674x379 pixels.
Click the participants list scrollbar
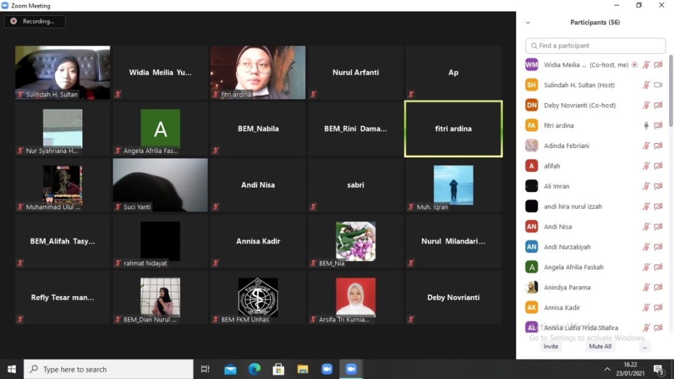pyautogui.click(x=670, y=91)
